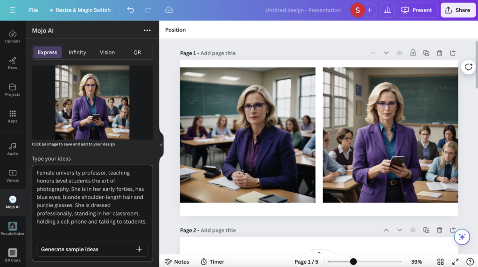Open the Position button
This screenshot has width=478, height=267.
[x=176, y=30]
